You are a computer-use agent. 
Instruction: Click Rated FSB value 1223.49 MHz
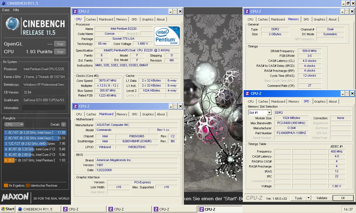coord(108,96)
